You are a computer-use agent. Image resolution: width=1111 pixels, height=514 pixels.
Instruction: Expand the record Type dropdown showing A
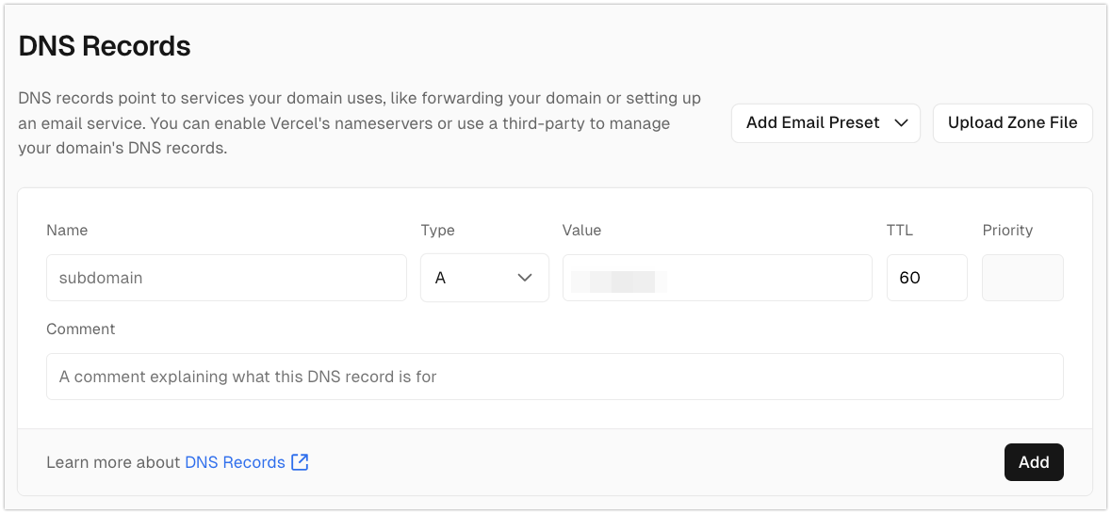(x=484, y=278)
